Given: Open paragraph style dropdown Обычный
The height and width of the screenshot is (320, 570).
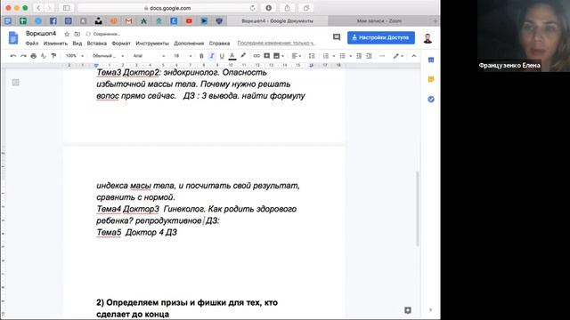Looking at the screenshot, I should click(x=108, y=56).
